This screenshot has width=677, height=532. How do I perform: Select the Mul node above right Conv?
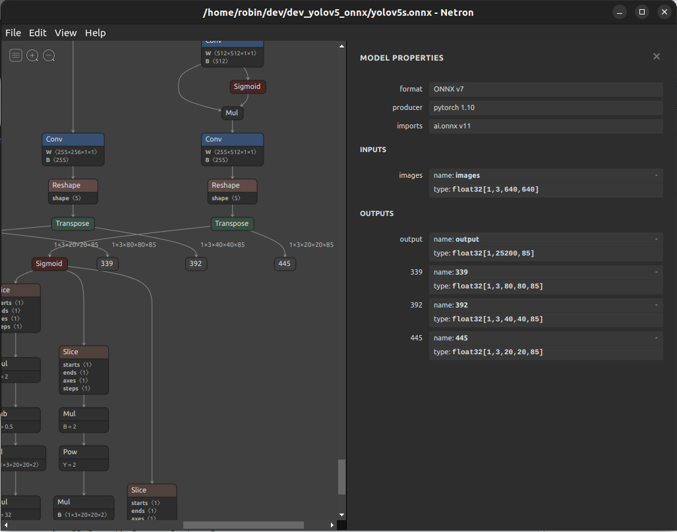pyautogui.click(x=232, y=113)
